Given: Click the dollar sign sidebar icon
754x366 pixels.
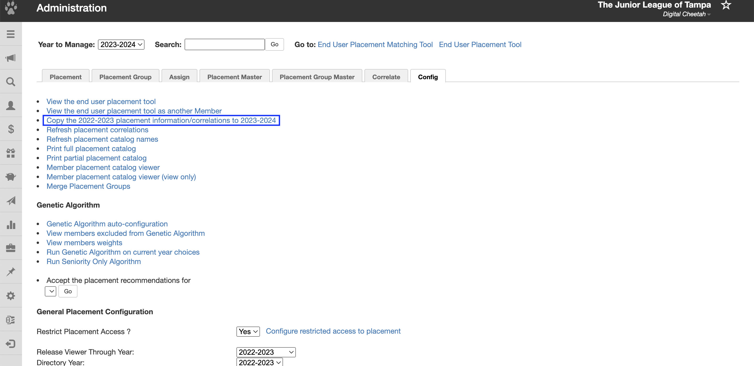Looking at the screenshot, I should [x=11, y=129].
